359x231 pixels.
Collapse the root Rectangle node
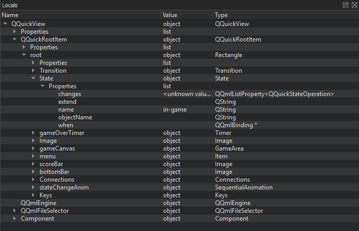click(x=24, y=55)
